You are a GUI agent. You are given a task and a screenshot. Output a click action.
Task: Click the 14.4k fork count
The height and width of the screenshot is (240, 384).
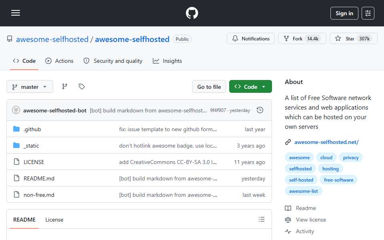(313, 39)
